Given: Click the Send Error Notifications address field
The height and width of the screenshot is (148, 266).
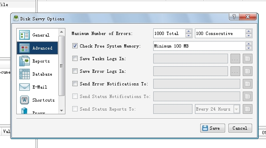Looking at the screenshot, I should (197, 84).
